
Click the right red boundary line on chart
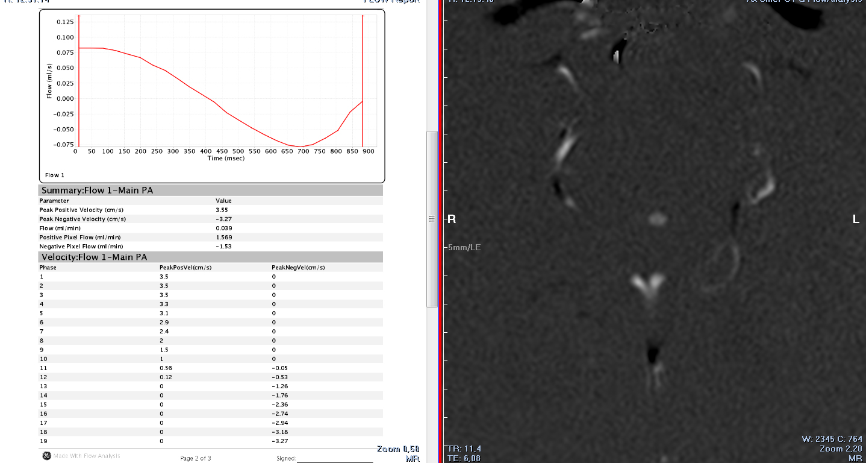[x=363, y=81]
